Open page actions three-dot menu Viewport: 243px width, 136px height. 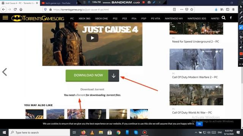coord(181,9)
